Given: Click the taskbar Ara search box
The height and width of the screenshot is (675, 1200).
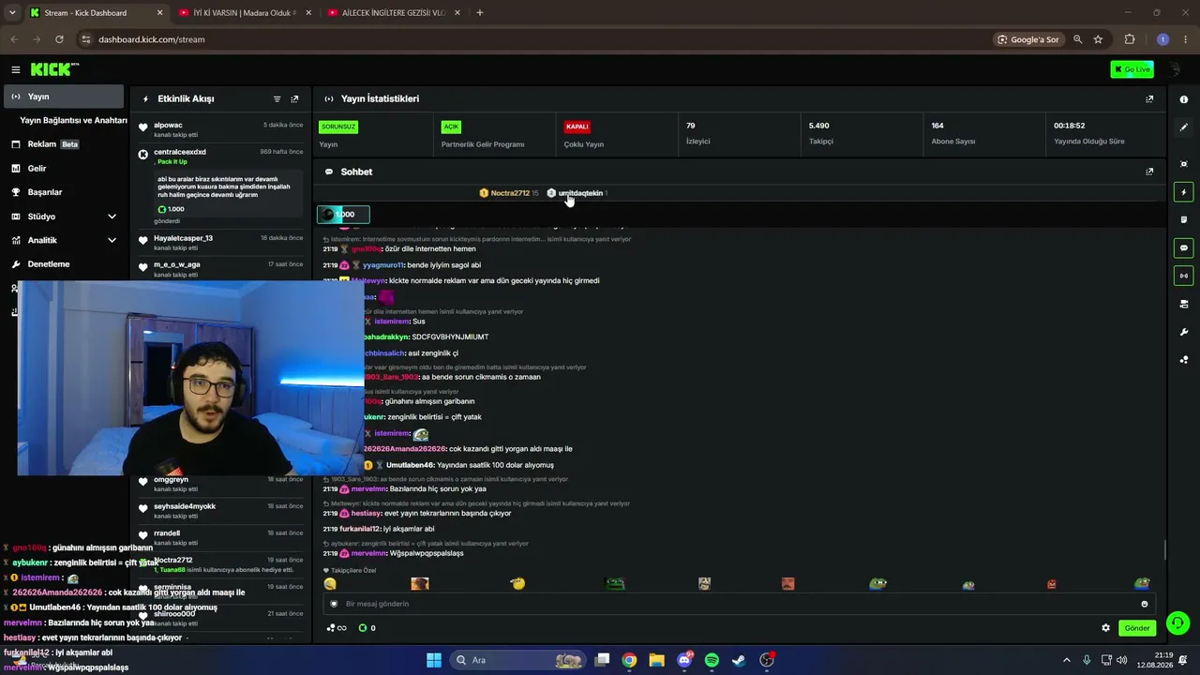Looking at the screenshot, I should tap(517, 660).
